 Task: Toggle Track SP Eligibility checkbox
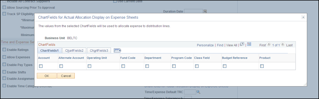(x=4, y=14)
